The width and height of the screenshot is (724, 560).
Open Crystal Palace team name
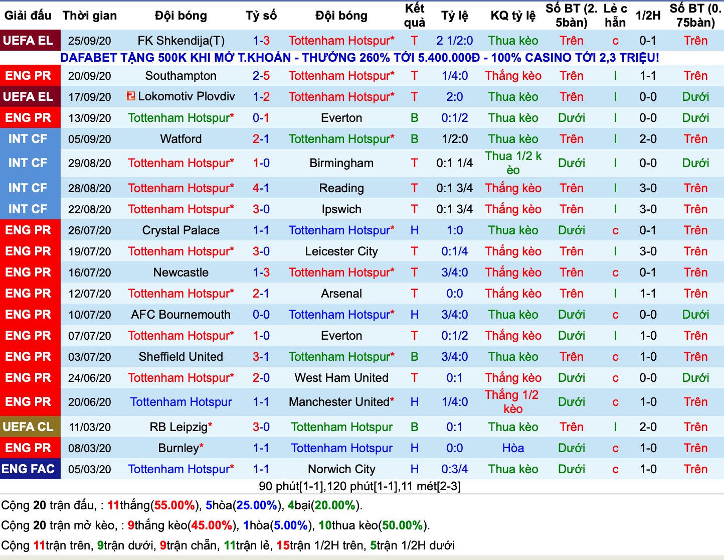pos(181,230)
